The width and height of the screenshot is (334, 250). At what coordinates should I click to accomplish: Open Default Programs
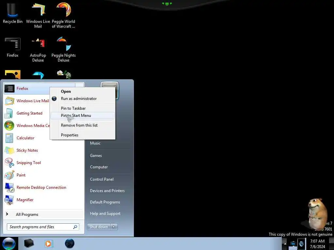coord(105,202)
